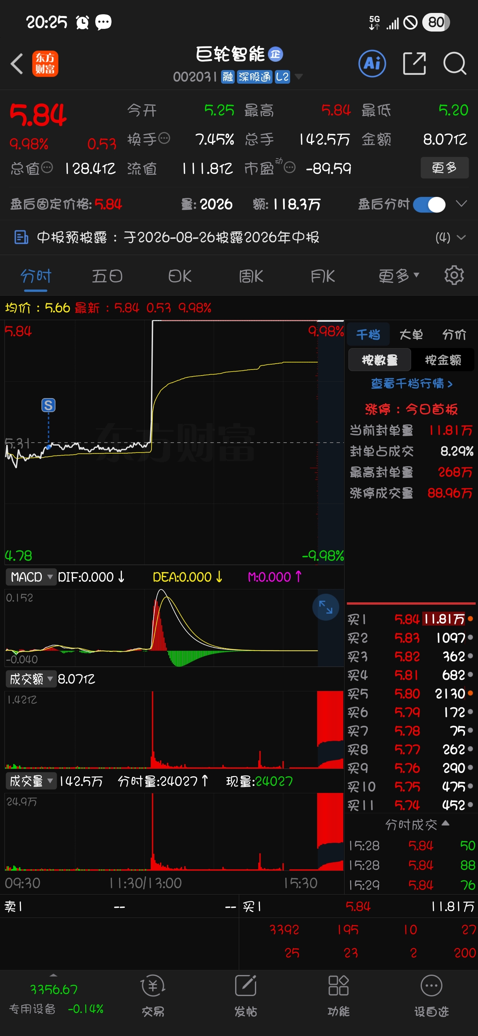Tap the 3356.67 index ticker
This screenshot has height=1036, width=478.
pos(53,990)
